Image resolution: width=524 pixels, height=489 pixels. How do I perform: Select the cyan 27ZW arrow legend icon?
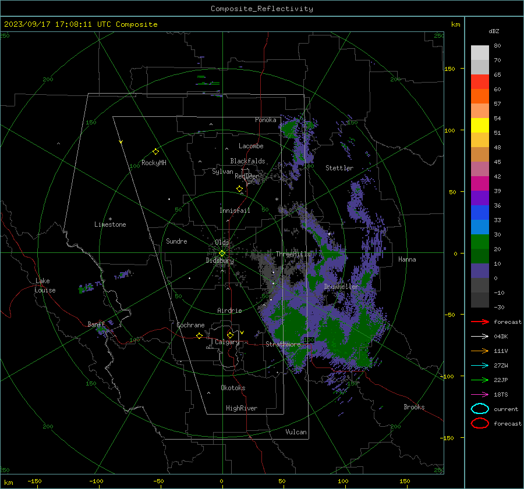point(480,365)
